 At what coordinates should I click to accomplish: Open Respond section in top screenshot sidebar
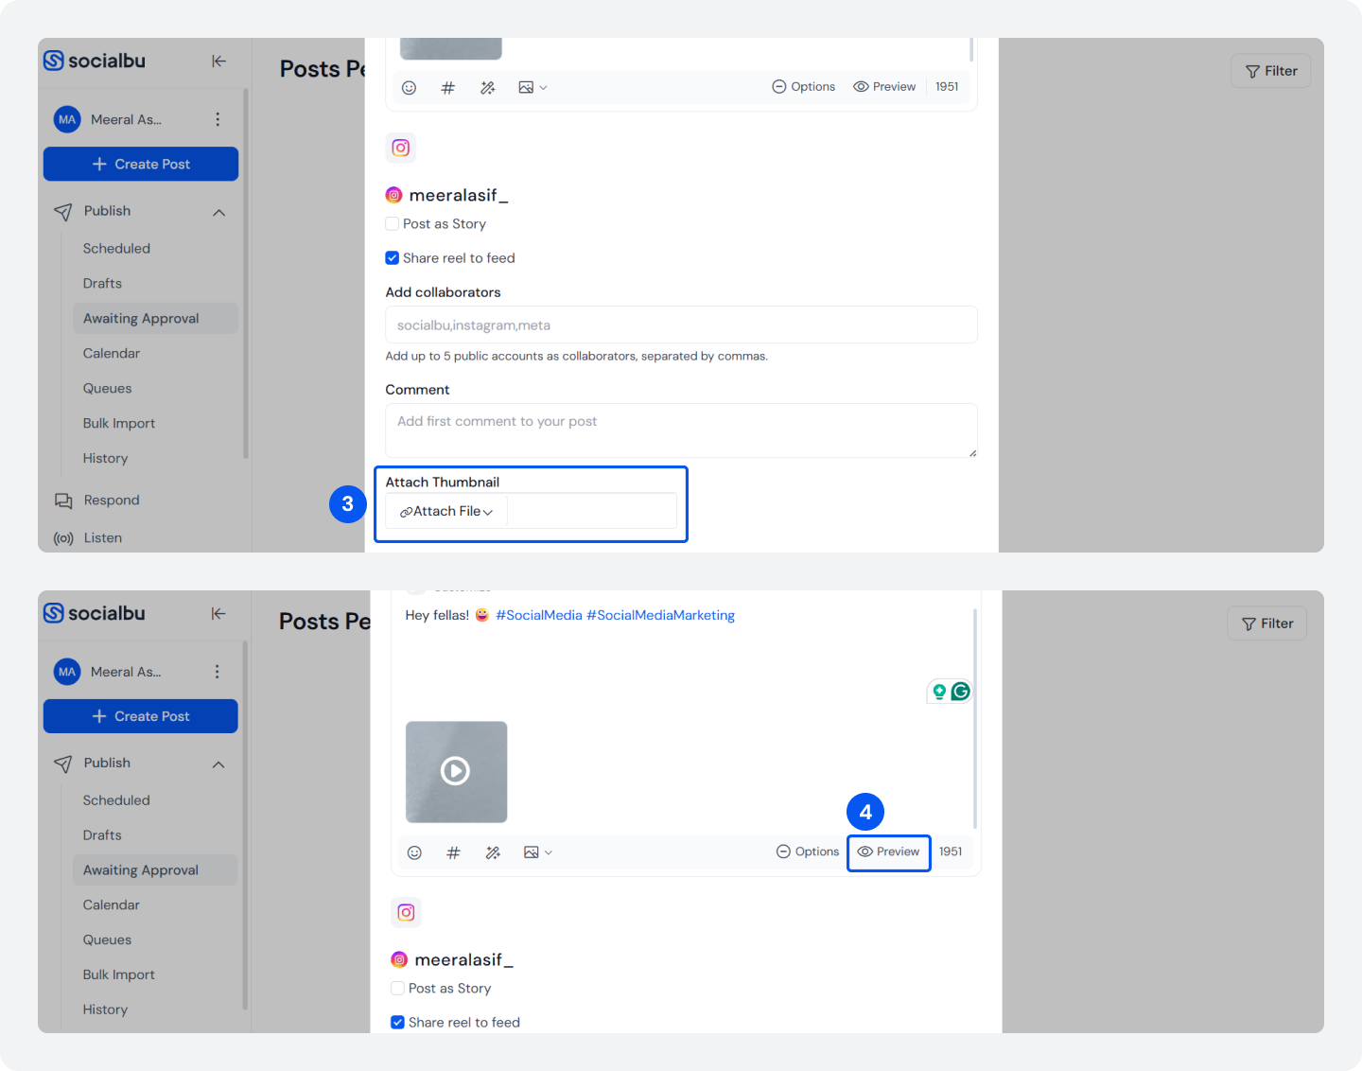pyautogui.click(x=96, y=500)
